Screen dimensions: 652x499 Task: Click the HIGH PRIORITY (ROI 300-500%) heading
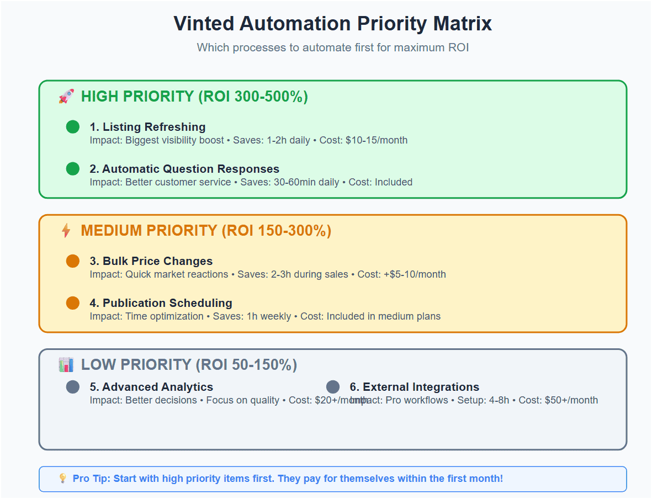pyautogui.click(x=194, y=97)
